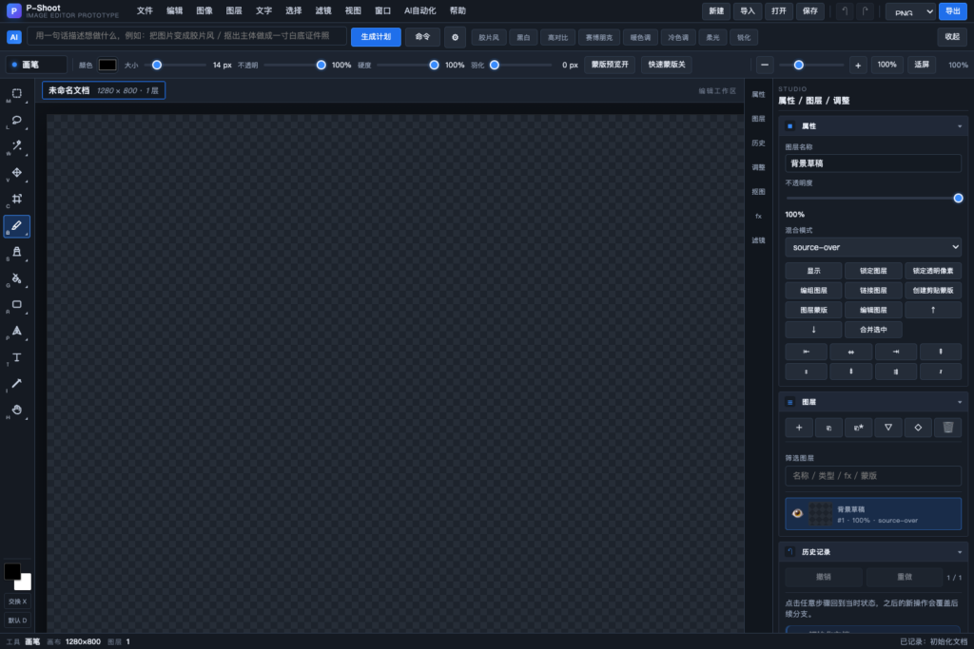Move layer down with the down arrow button
The width and height of the screenshot is (974, 649).
[x=814, y=330]
